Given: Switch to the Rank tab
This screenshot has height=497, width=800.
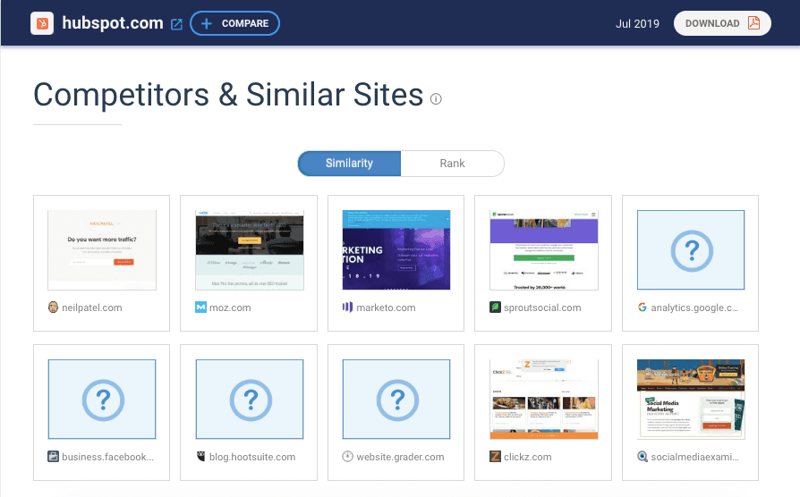Looking at the screenshot, I should pyautogui.click(x=452, y=163).
